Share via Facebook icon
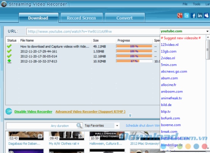 (x=193, y=16)
